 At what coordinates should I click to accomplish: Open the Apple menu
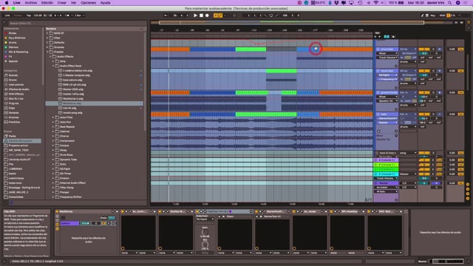7,3
